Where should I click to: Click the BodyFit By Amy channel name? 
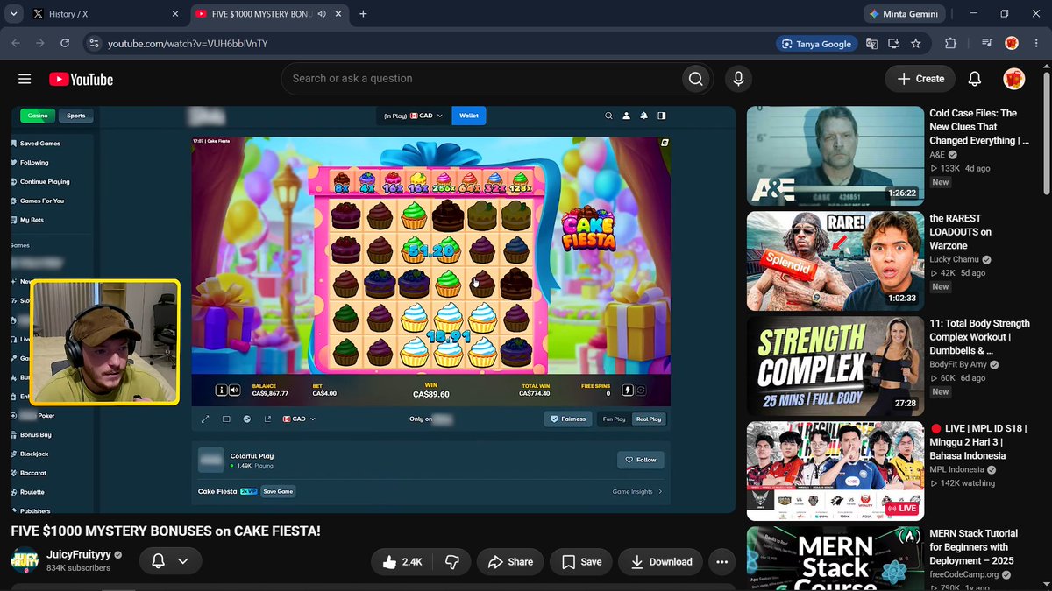click(960, 365)
